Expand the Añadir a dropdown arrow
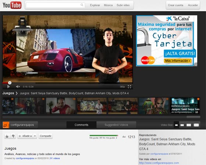Image resolution: width=206 pixels, height=165 pixels. click(x=35, y=136)
